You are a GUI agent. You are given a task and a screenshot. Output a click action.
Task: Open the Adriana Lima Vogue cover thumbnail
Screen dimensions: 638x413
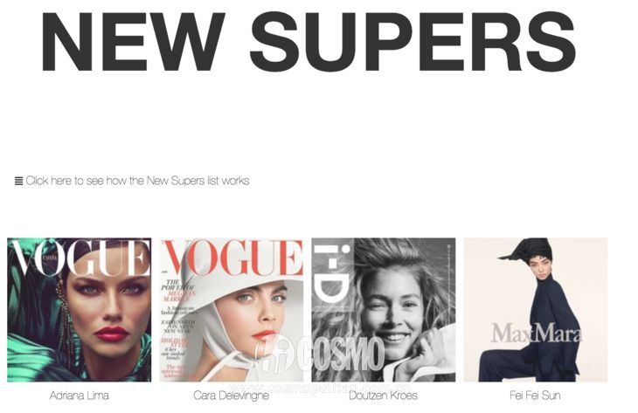click(79, 310)
